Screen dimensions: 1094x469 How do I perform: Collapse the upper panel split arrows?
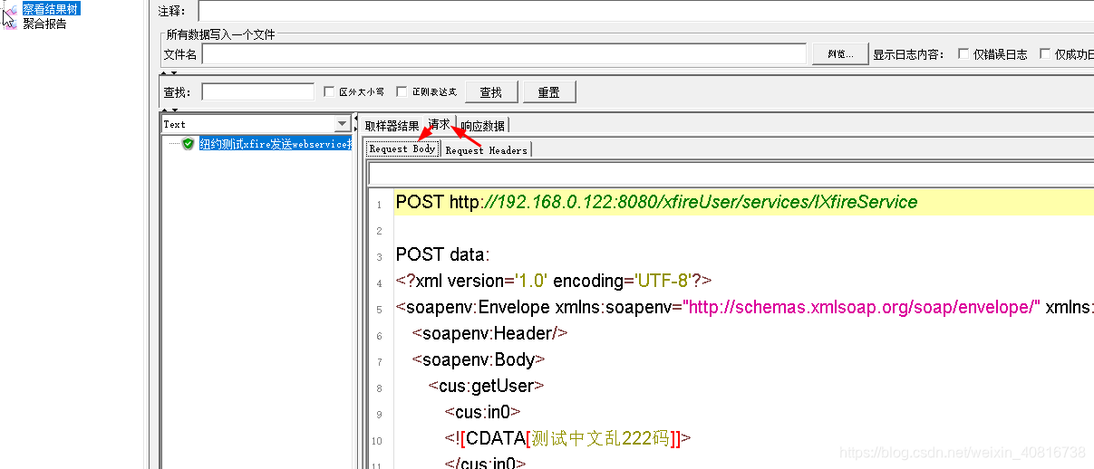pos(169,72)
